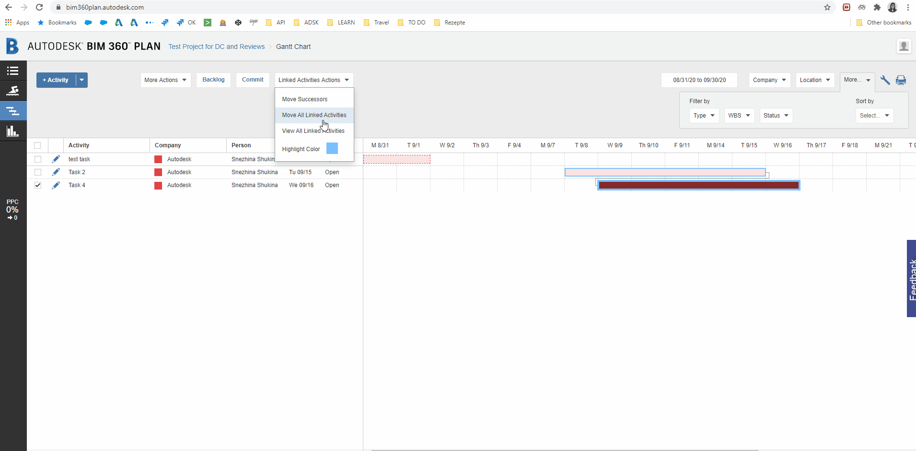Image resolution: width=916 pixels, height=451 pixels.
Task: Check the test task row checkbox
Action: 38,159
